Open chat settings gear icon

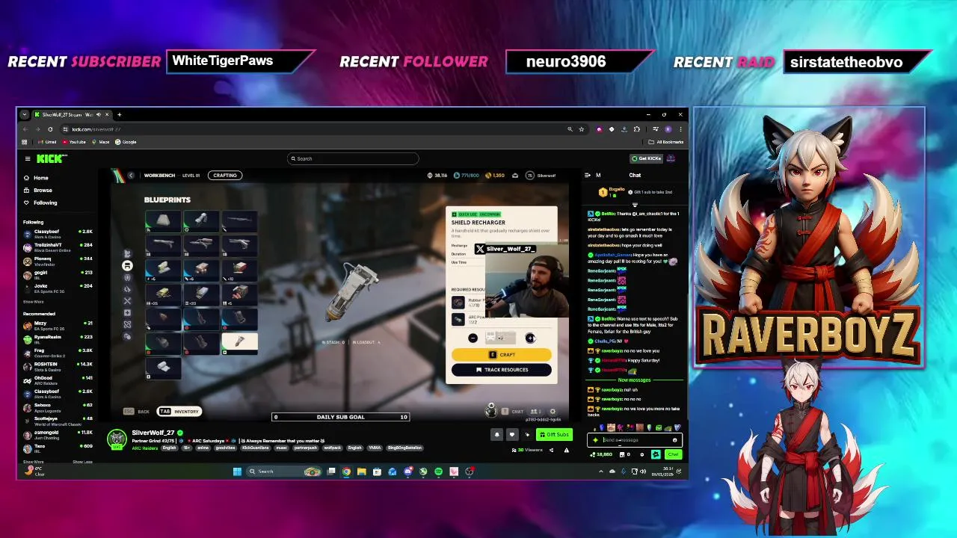[641, 454]
